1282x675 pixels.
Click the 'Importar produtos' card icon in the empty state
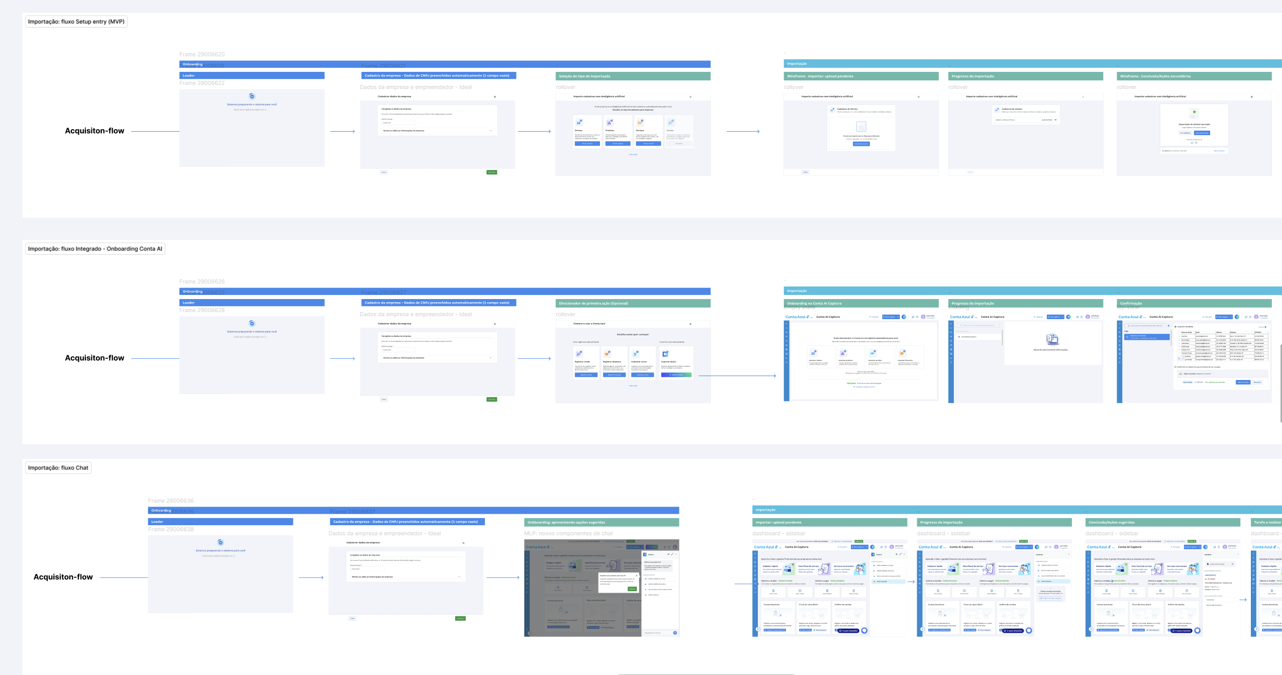pos(843,353)
